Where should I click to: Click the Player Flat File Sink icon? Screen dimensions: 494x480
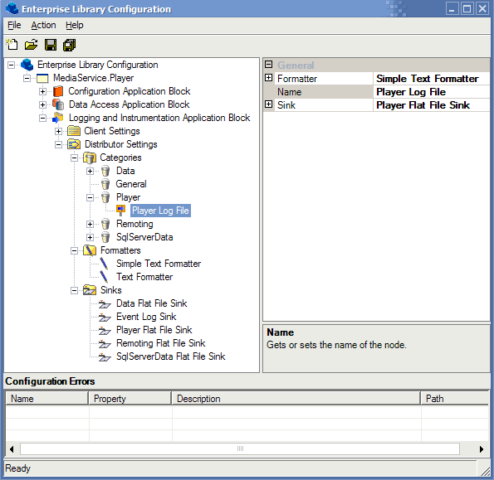click(105, 331)
